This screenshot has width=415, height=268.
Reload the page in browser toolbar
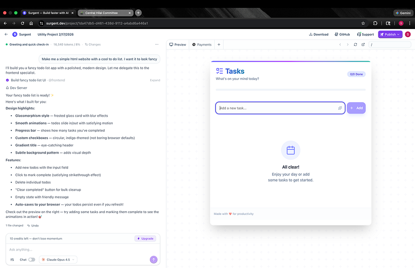coord(22,23)
